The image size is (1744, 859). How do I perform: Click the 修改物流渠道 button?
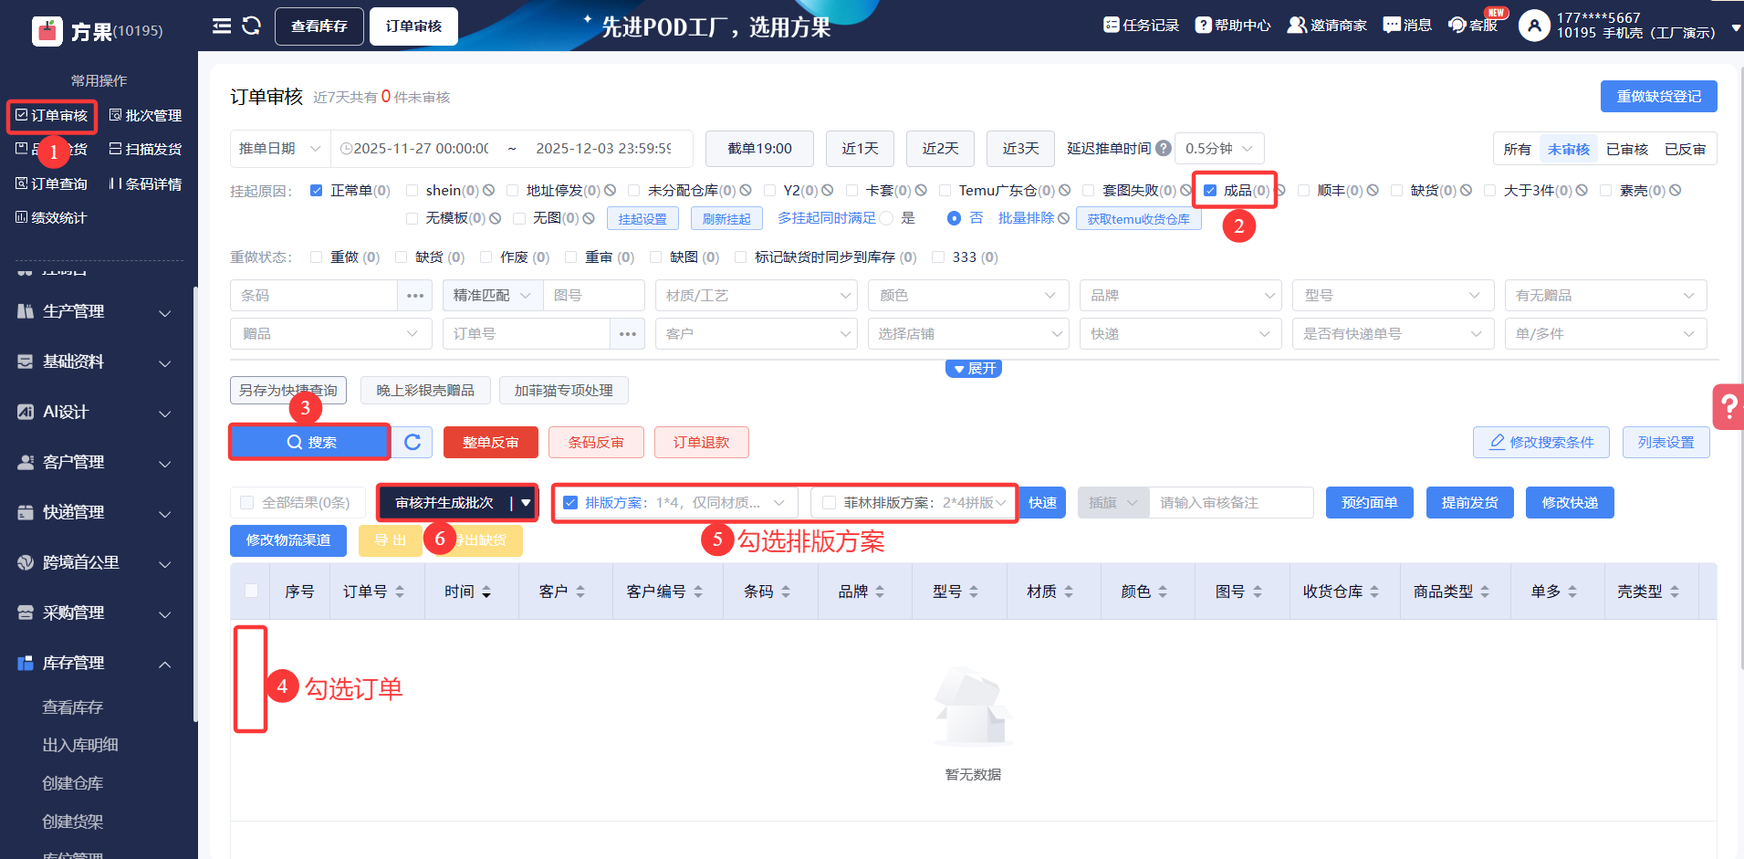click(x=288, y=540)
